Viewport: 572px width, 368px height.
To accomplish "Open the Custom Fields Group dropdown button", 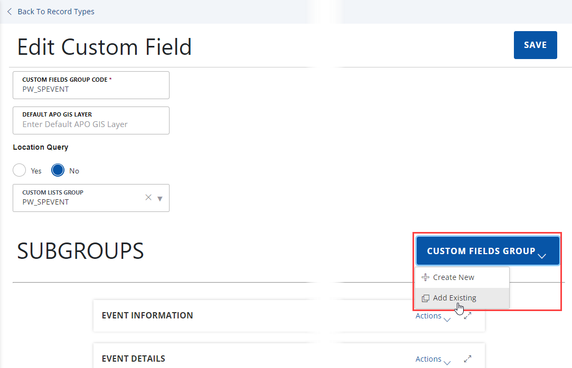I will tap(487, 251).
